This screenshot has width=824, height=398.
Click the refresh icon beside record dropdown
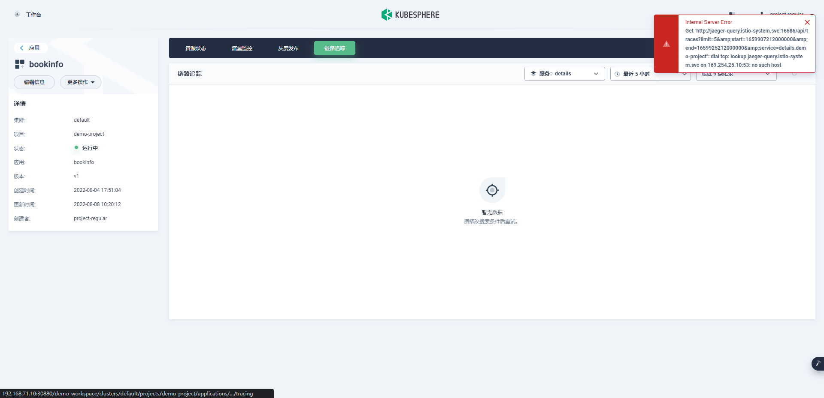pos(794,75)
